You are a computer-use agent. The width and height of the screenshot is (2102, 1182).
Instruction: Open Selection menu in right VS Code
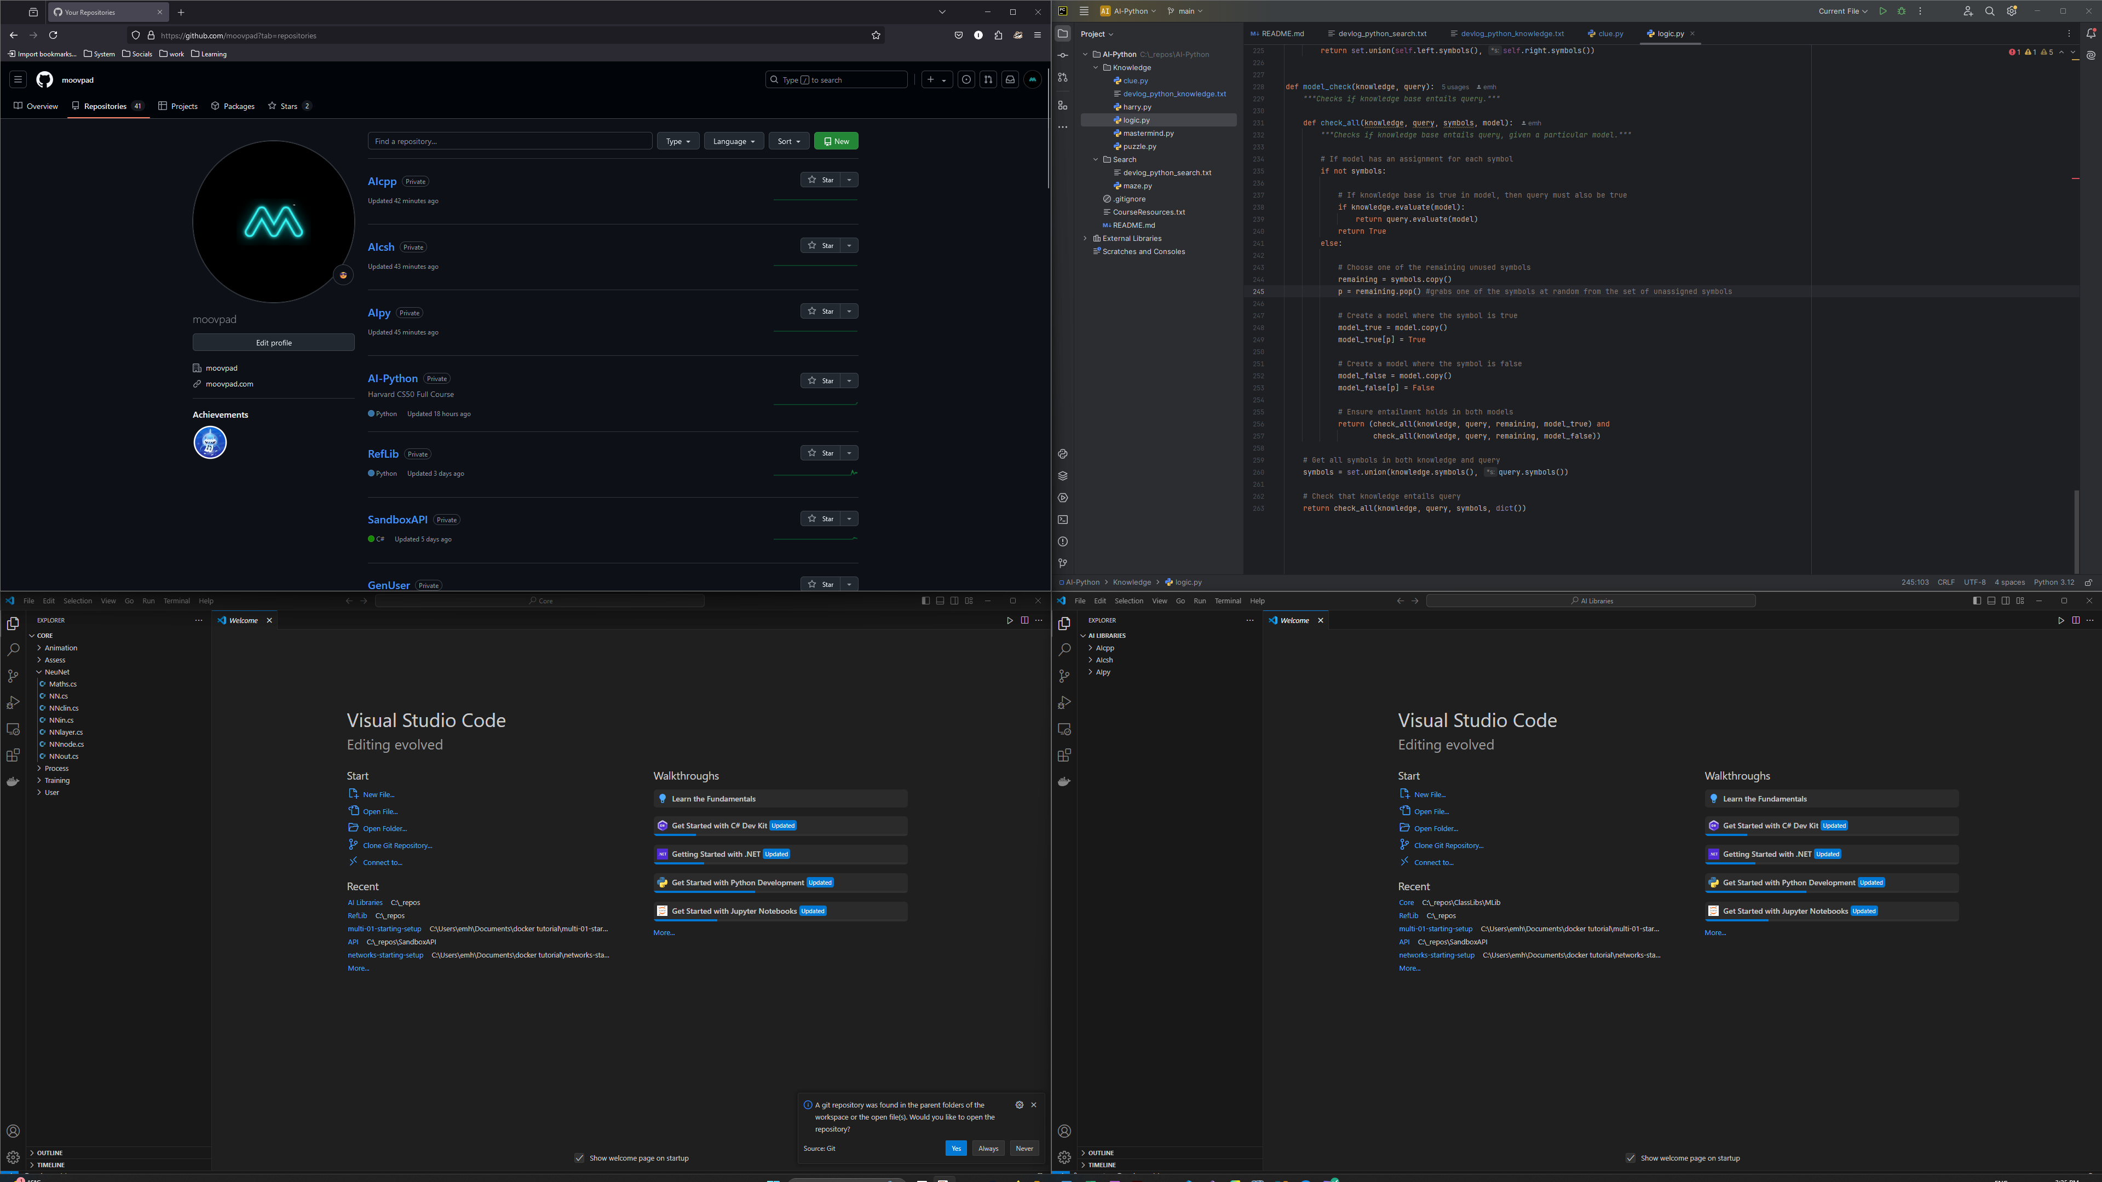tap(1128, 601)
